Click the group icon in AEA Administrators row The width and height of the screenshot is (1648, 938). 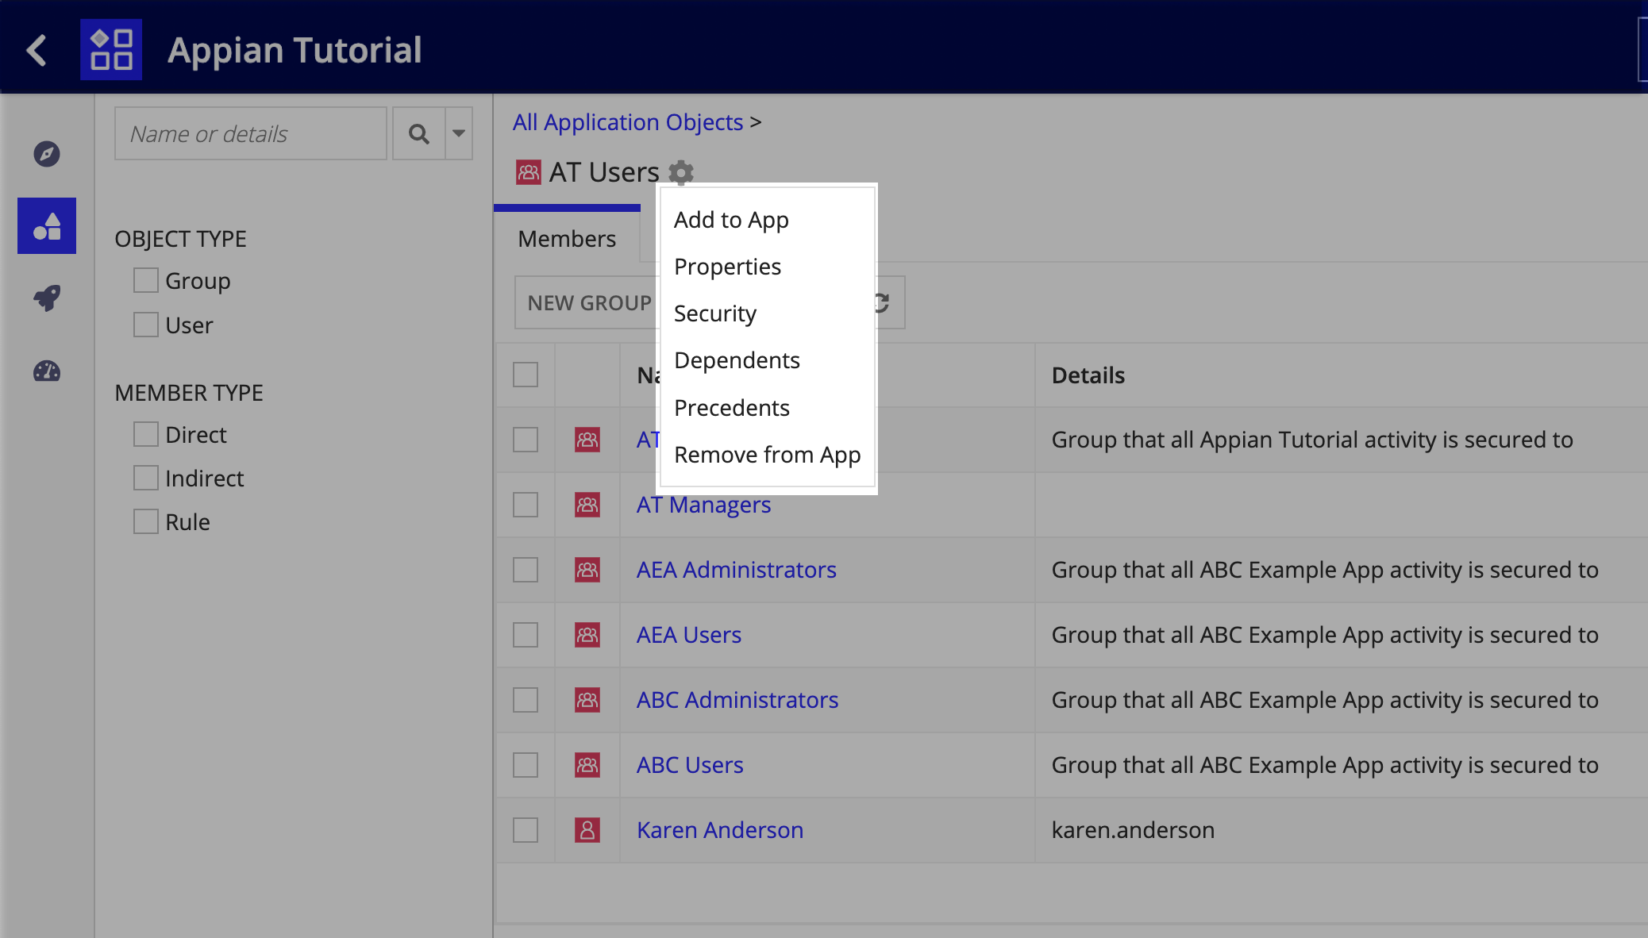tap(587, 570)
